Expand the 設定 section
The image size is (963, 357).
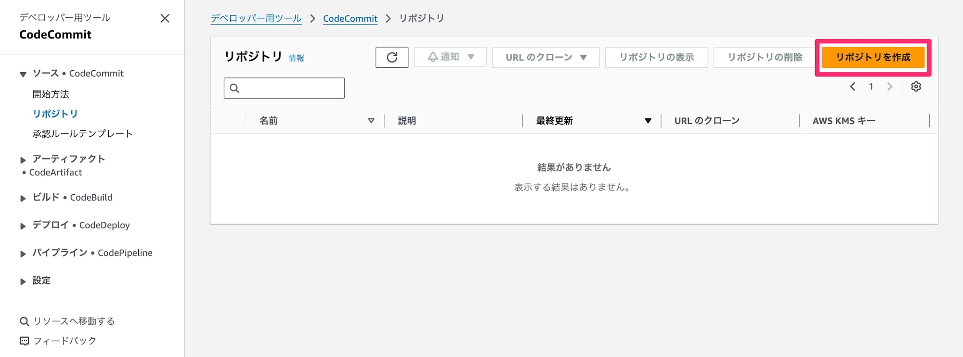tap(23, 281)
